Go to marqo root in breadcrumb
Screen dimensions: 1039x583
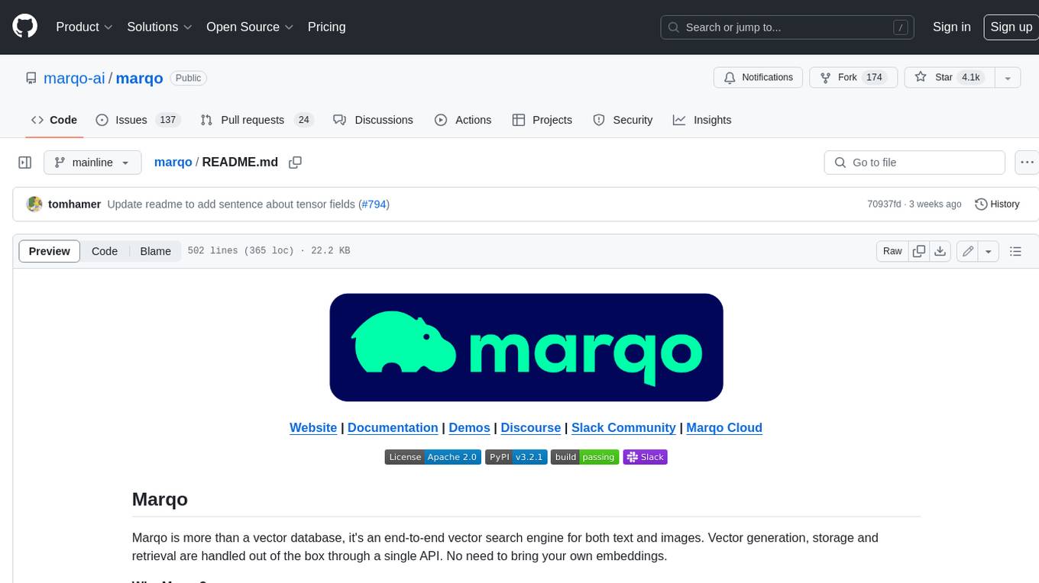(x=173, y=163)
